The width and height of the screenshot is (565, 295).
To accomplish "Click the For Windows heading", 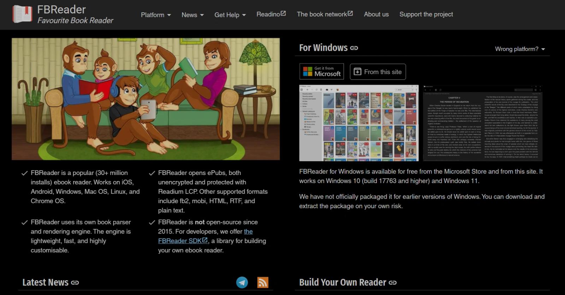I will pos(323,48).
